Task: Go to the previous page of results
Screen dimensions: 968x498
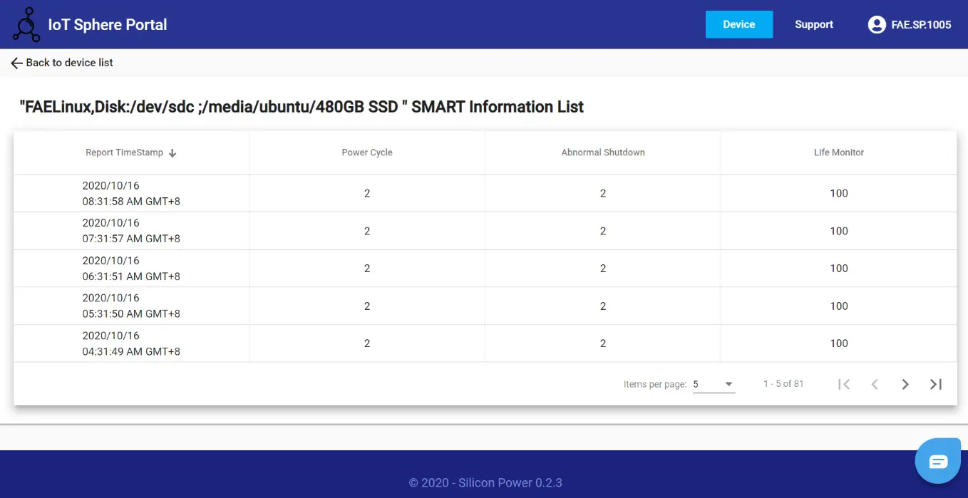Action: (875, 385)
